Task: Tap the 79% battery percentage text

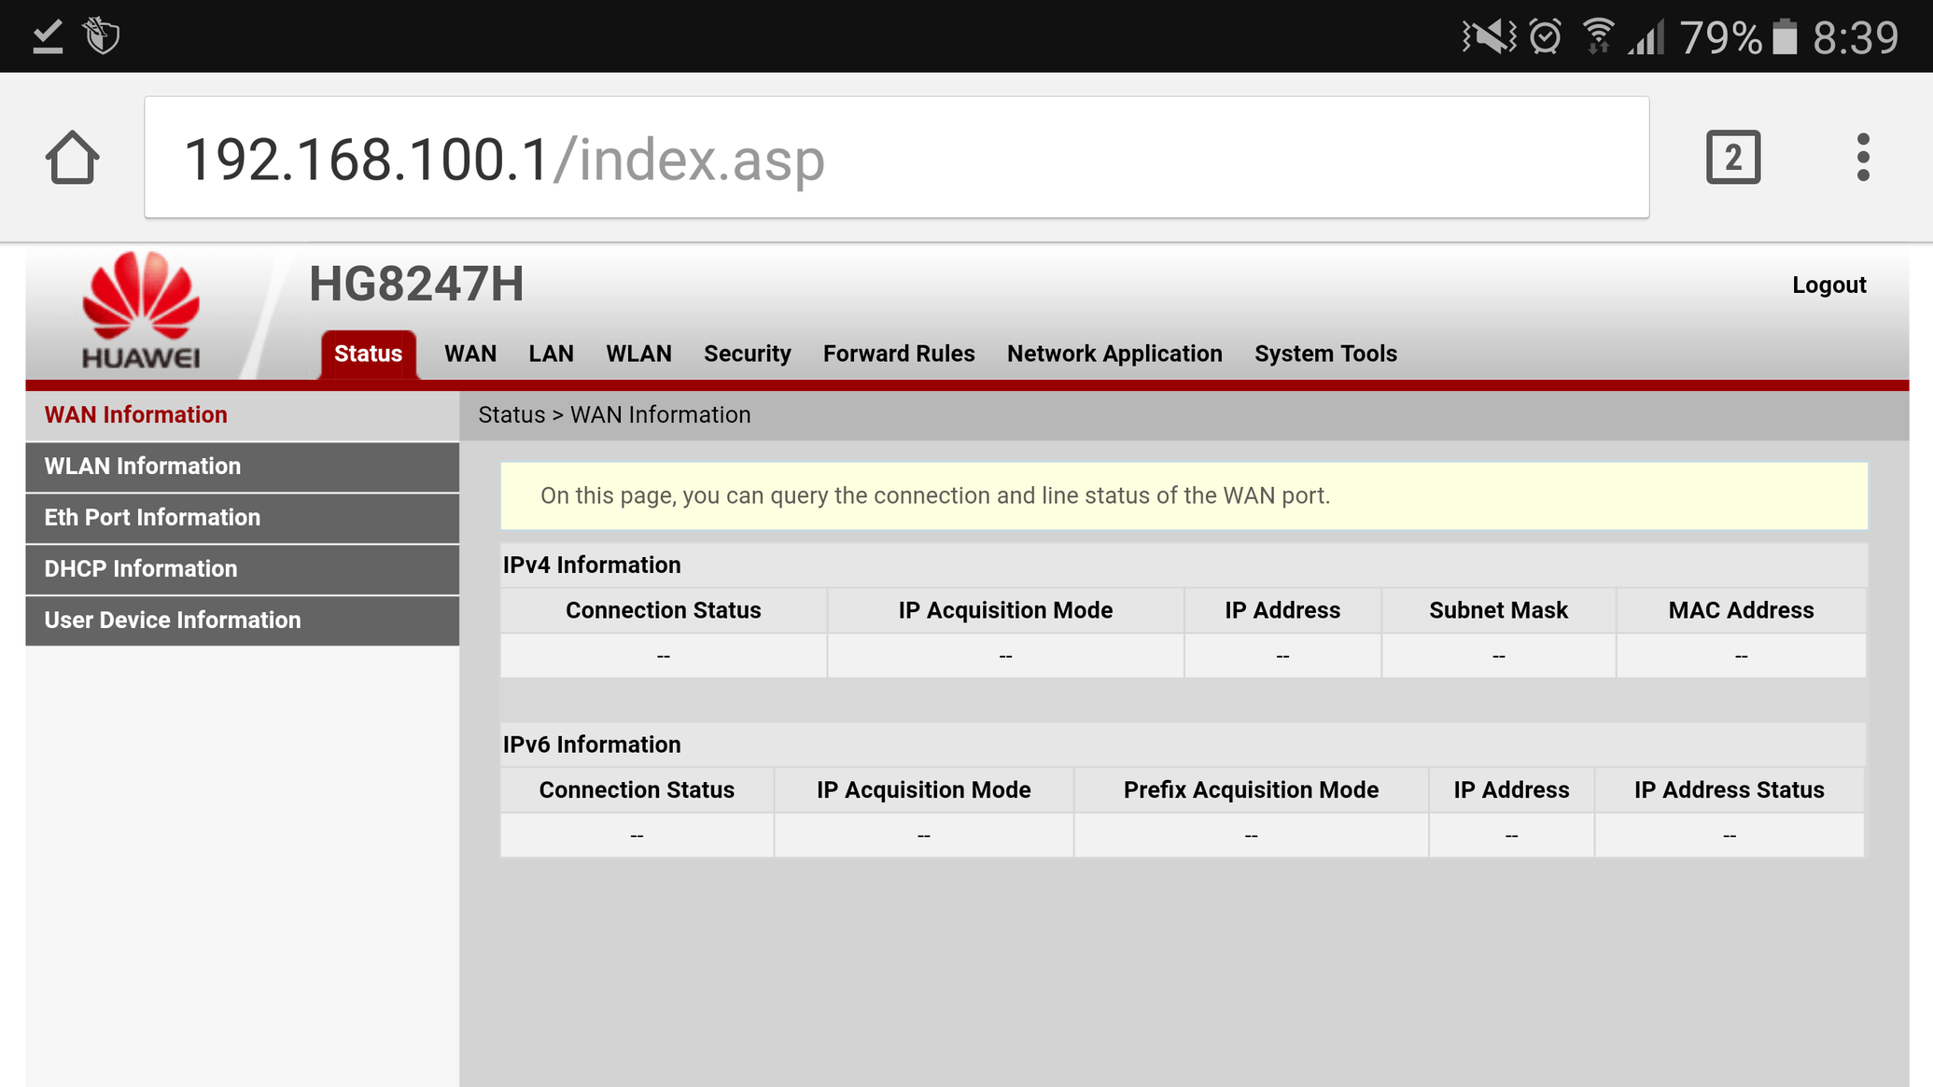Action: pyautogui.click(x=1720, y=38)
